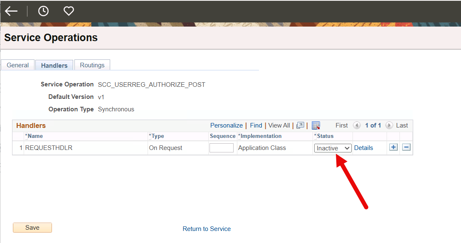461x243 pixels.
Task: Select the Handlers tab
Action: (54, 66)
